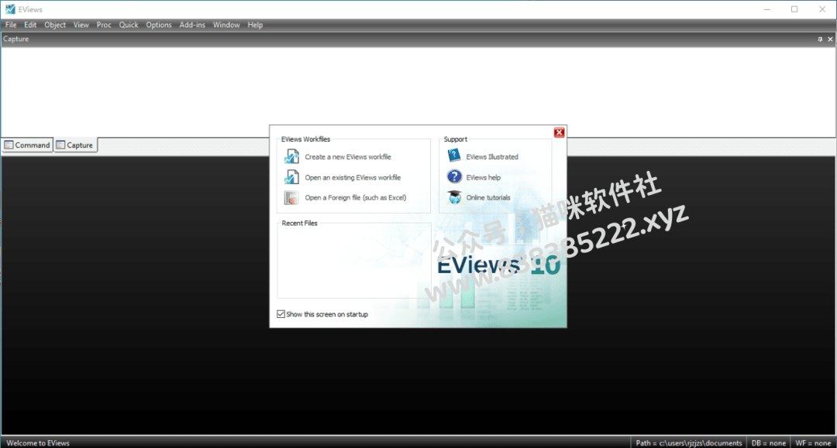This screenshot has width=837, height=448.
Task: Click the DB = none status entry
Action: coord(769,443)
